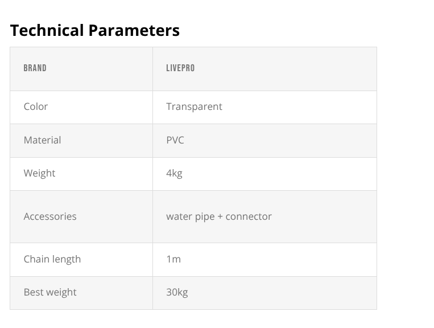Click the word "Chain" in Chain length
Screen dimensions: 434x328
click(36, 259)
